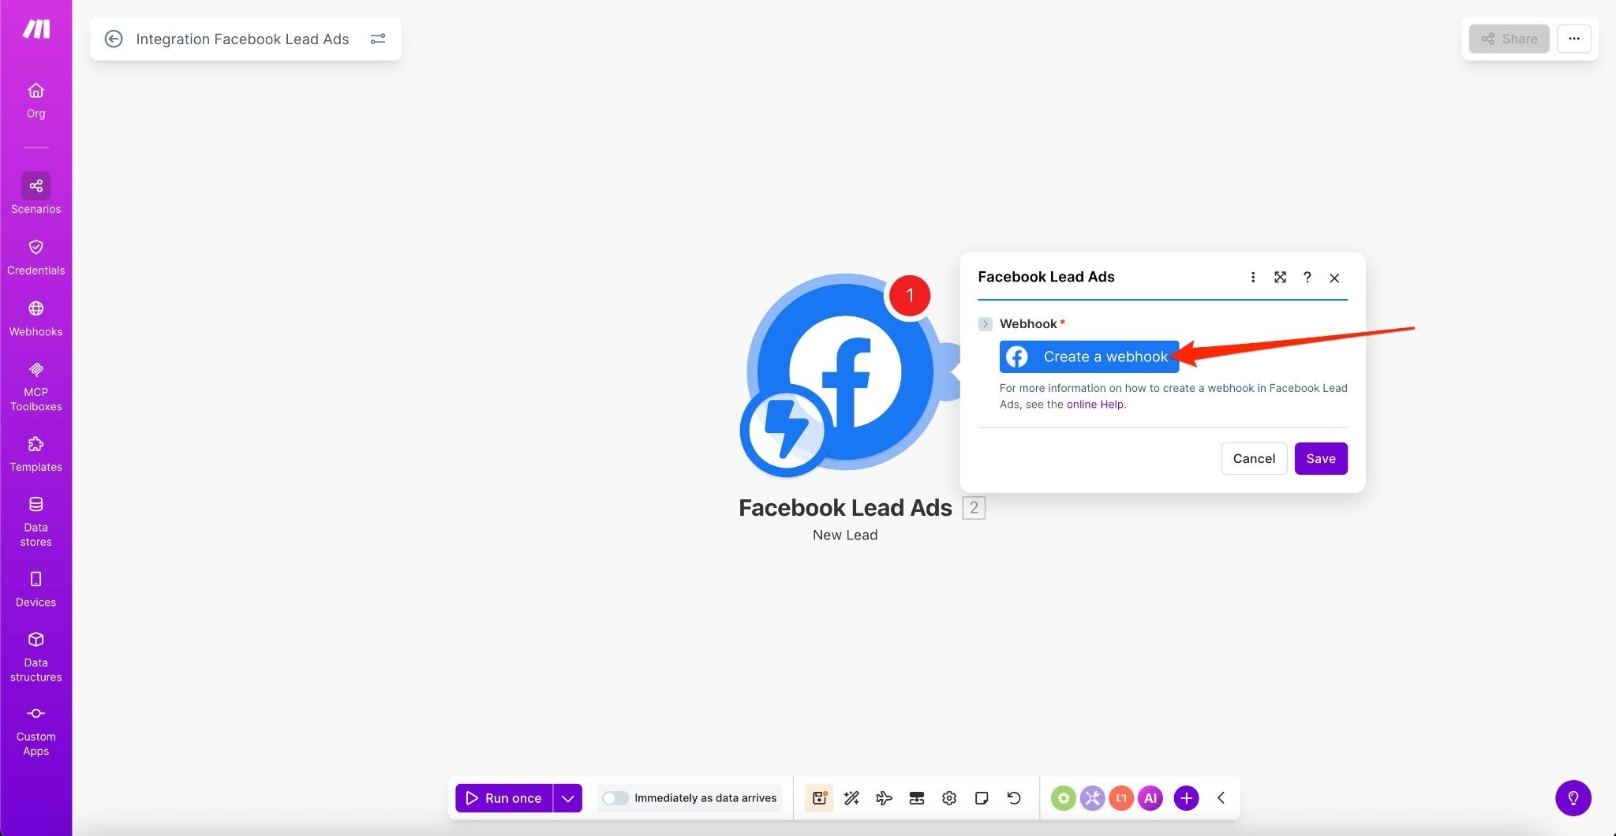Open the Run once dropdown arrow
The height and width of the screenshot is (836, 1616).
point(567,798)
